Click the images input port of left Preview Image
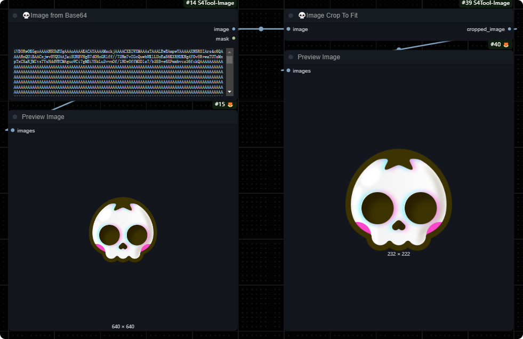Viewport: 523px width, 339px height. tap(13, 130)
